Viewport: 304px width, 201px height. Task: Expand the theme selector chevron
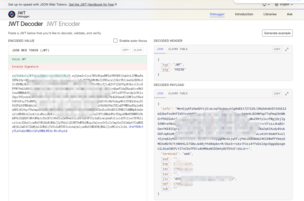[269, 5]
